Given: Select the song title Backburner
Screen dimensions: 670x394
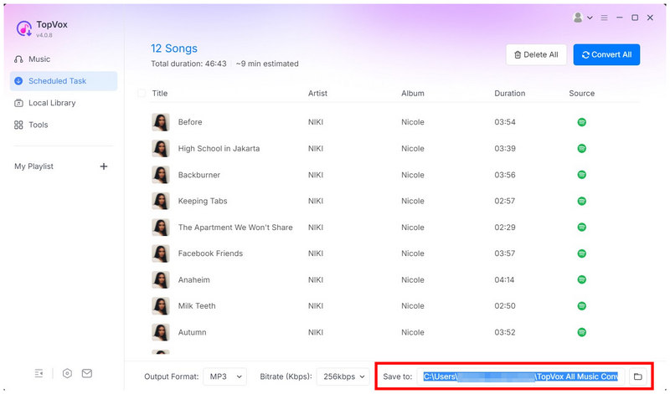Looking at the screenshot, I should click(x=199, y=175).
